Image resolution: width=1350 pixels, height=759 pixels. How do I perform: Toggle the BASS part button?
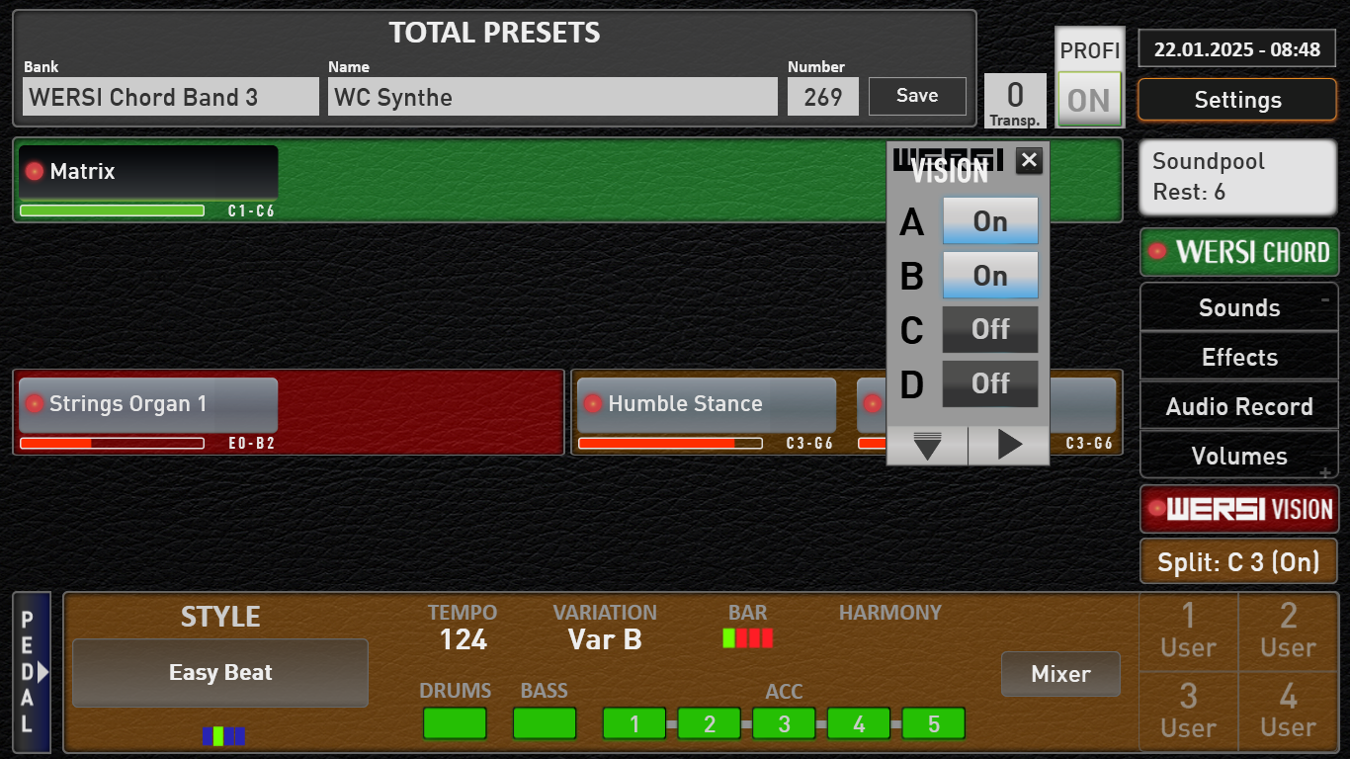[x=545, y=723]
